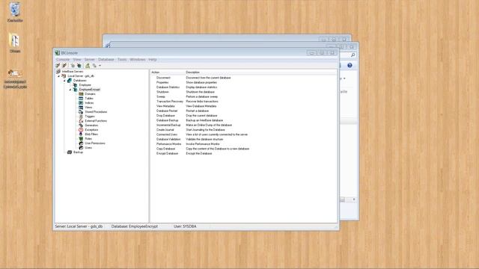Open the Tables node icon
Image resolution: width=479 pixels, height=269 pixels.
pyautogui.click(x=81, y=98)
